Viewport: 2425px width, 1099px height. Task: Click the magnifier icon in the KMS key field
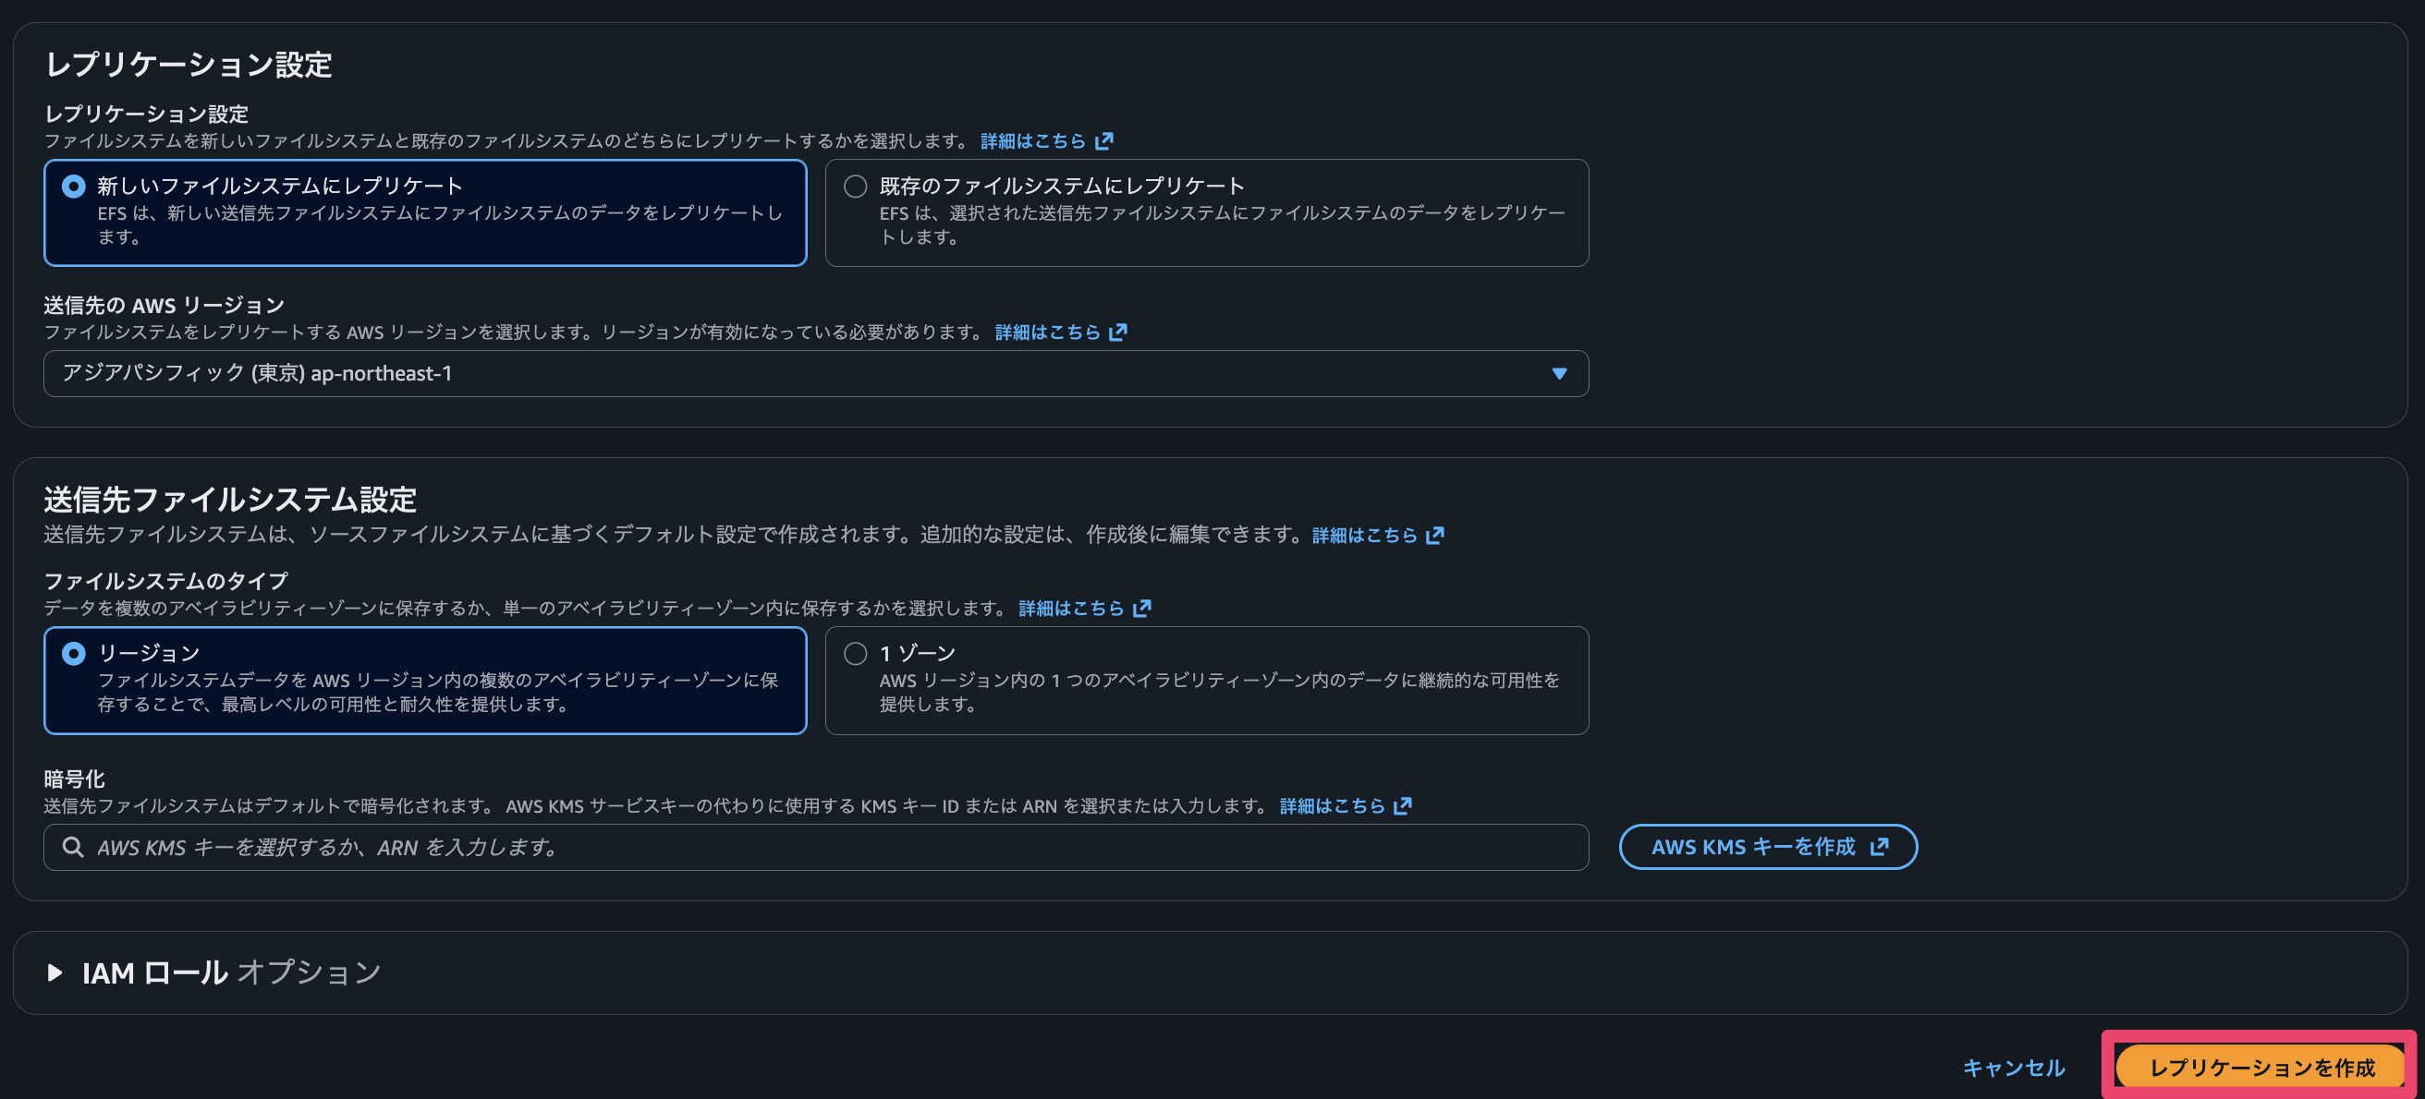point(72,847)
